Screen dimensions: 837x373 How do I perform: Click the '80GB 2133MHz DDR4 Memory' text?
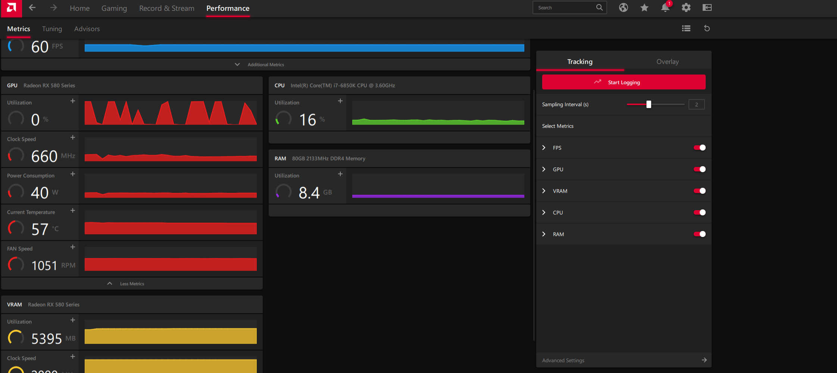click(x=328, y=158)
